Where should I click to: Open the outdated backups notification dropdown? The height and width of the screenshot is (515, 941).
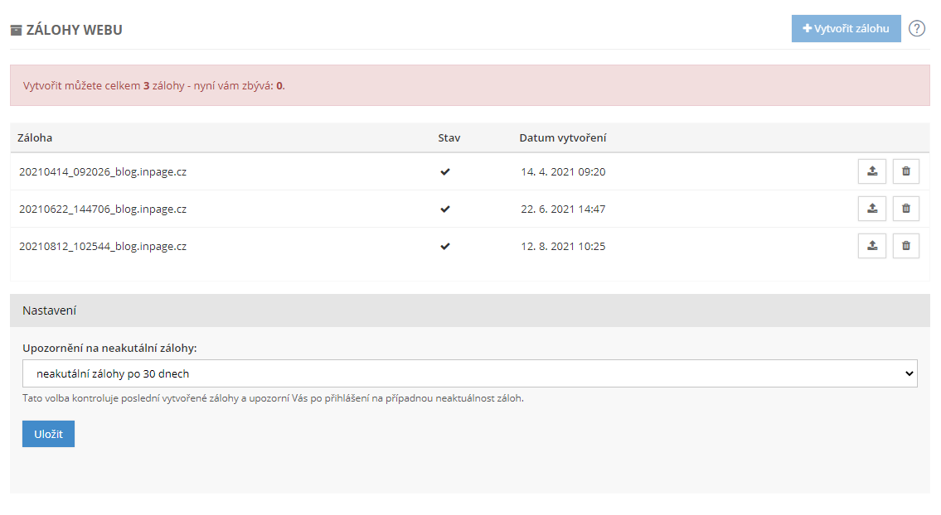click(469, 373)
